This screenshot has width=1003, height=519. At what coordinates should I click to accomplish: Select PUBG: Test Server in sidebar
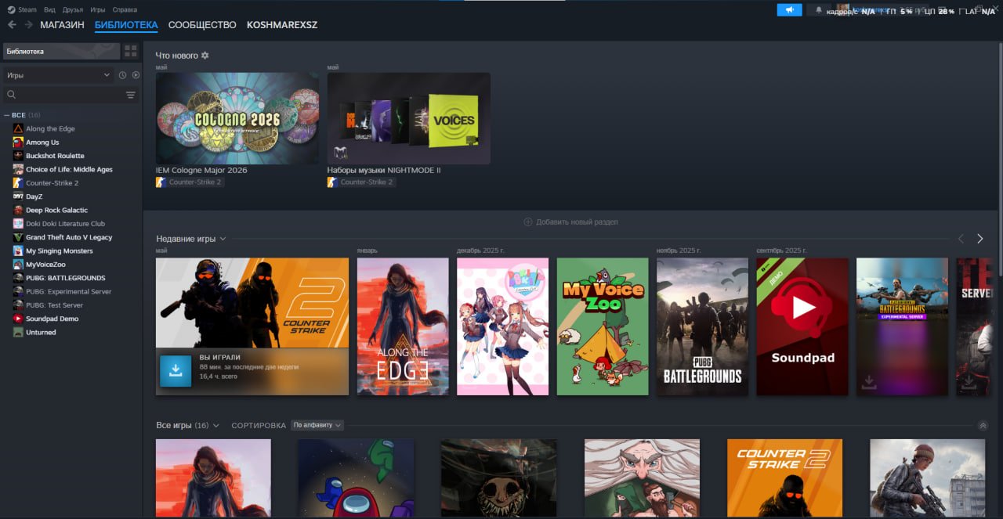54,305
